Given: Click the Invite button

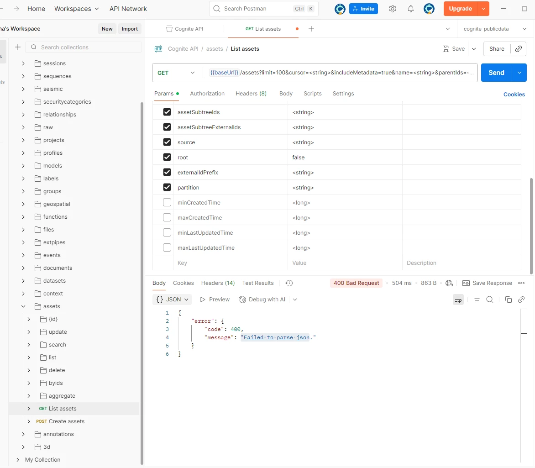Looking at the screenshot, I should click(364, 9).
